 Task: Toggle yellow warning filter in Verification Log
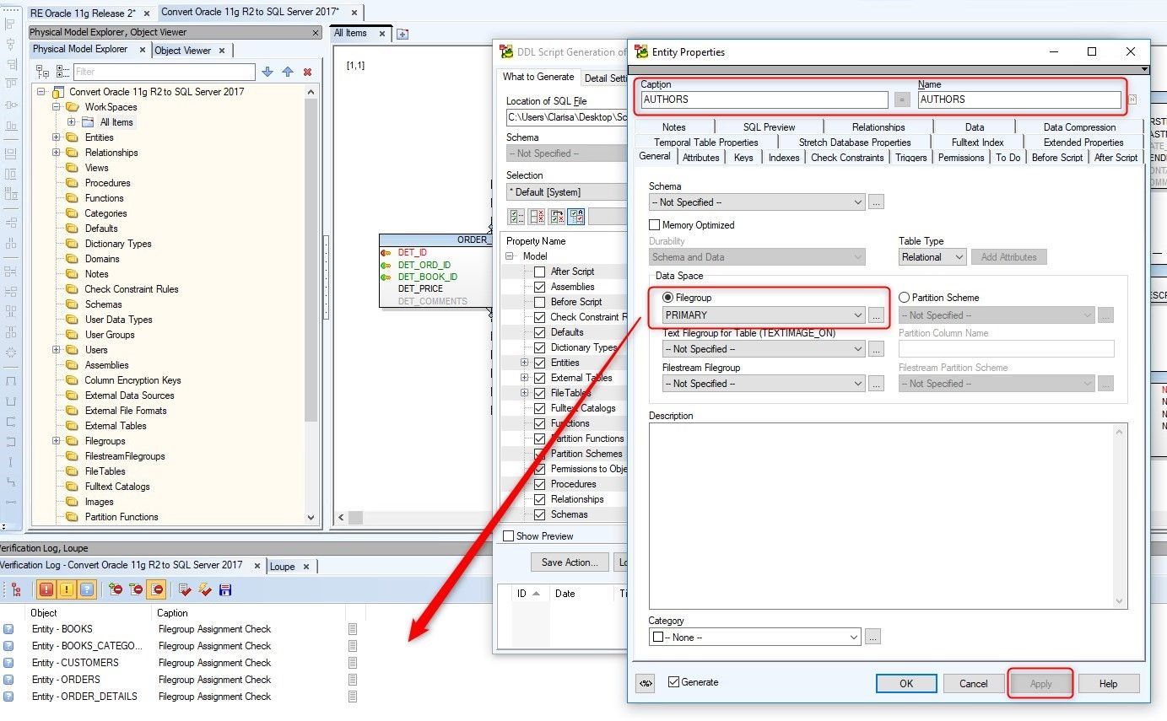tap(67, 589)
